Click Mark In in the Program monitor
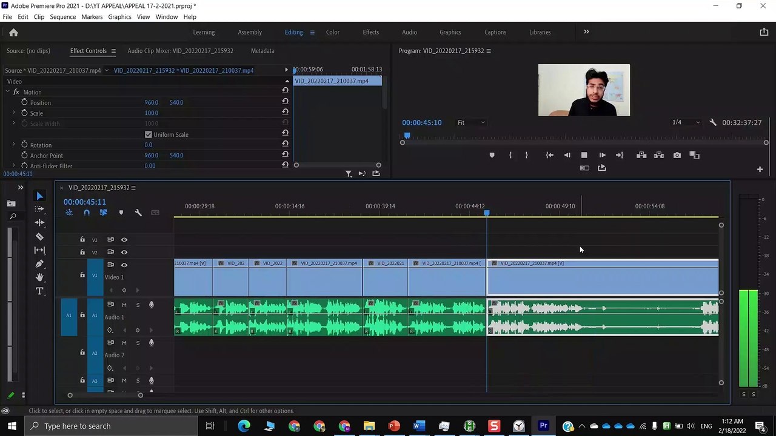 pos(510,155)
